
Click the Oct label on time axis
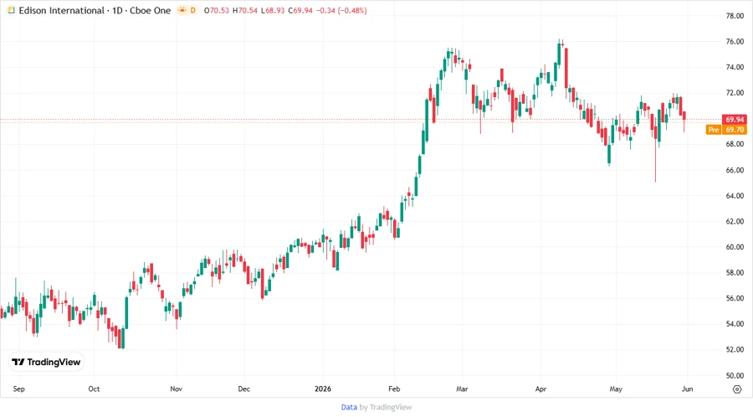[94, 389]
